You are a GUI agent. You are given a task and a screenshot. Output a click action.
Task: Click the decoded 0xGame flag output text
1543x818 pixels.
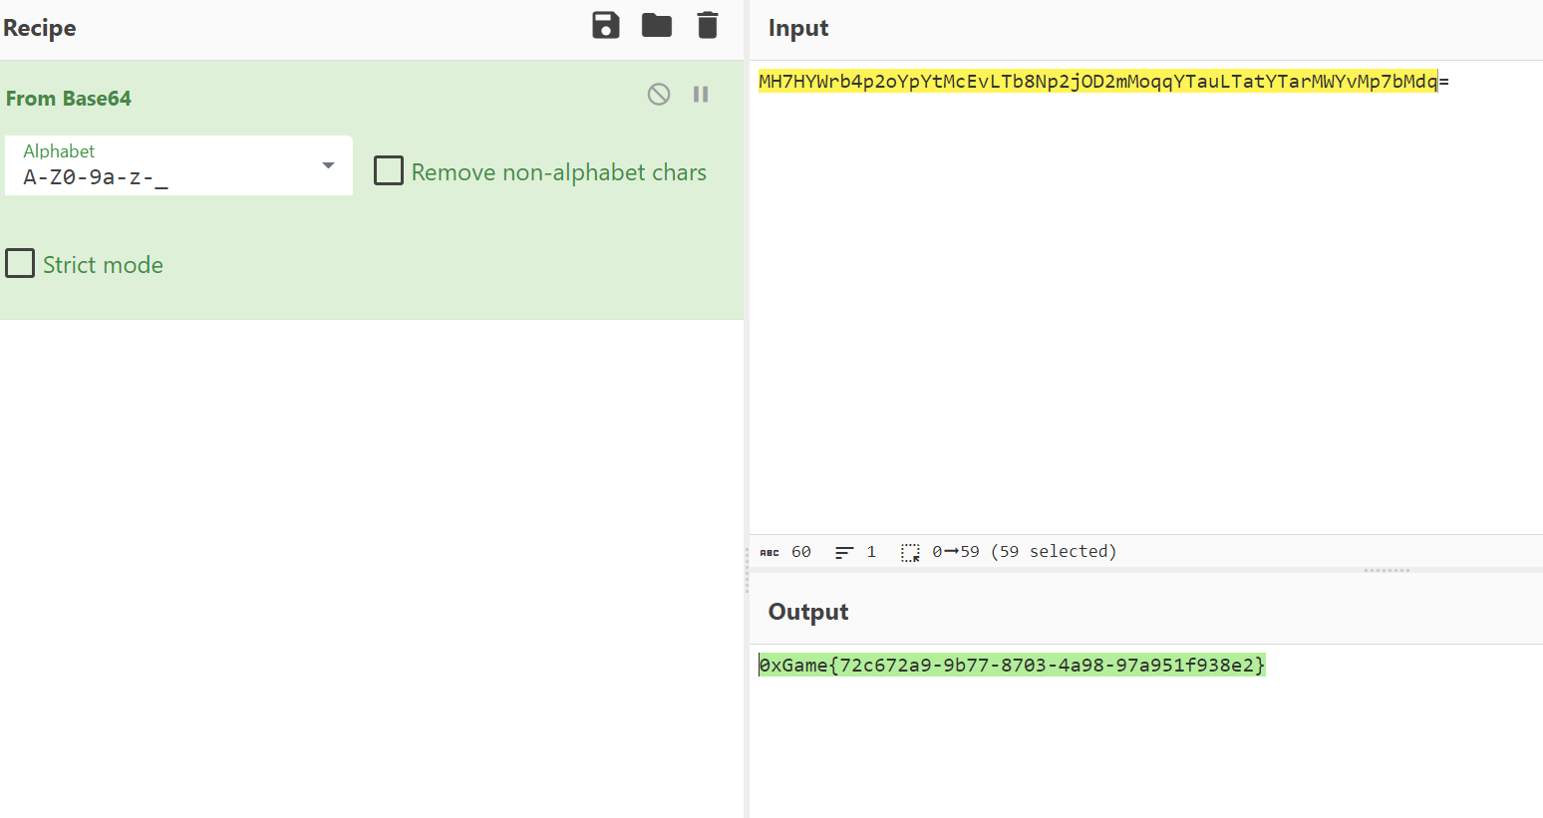pyautogui.click(x=1012, y=666)
